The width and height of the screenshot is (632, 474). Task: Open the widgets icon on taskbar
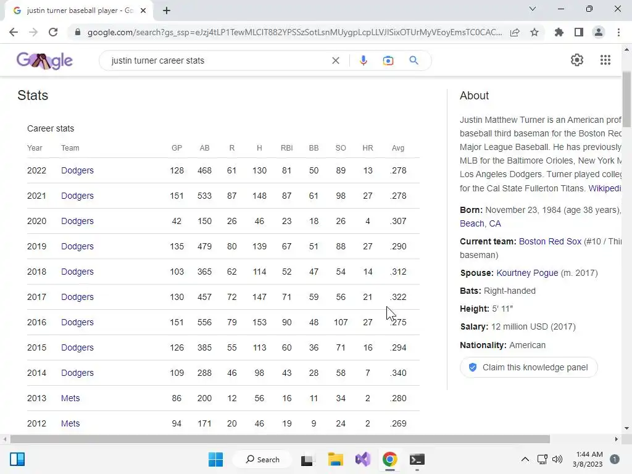pyautogui.click(x=17, y=459)
